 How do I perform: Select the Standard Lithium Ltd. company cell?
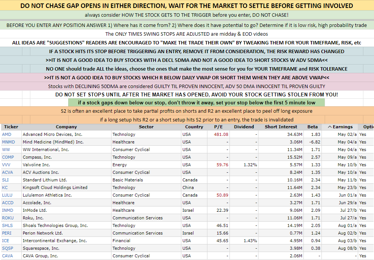pos(66,180)
